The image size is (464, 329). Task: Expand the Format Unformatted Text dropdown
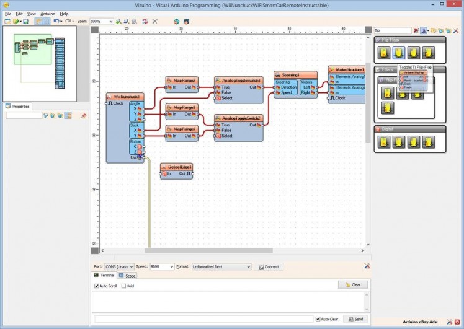(x=248, y=266)
